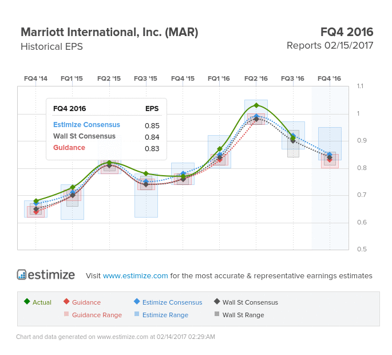Viewport: 392px width, 355px height.
Task: Click the Reports 02/15/2017 text
Action: 330,46
